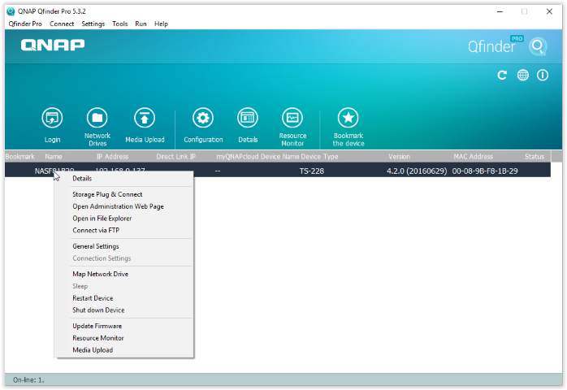
Task: Open Network Drives from the toolbar
Action: pos(97,119)
